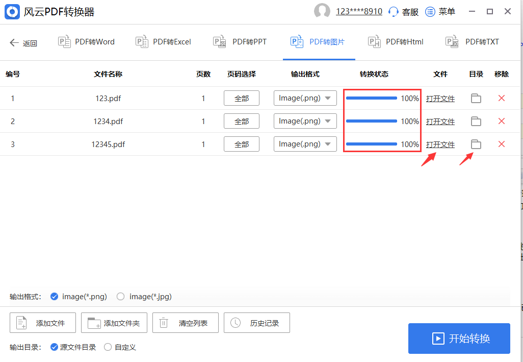The image size is (523, 362).
Task: Clear the list with 清空列表
Action: coord(186,323)
